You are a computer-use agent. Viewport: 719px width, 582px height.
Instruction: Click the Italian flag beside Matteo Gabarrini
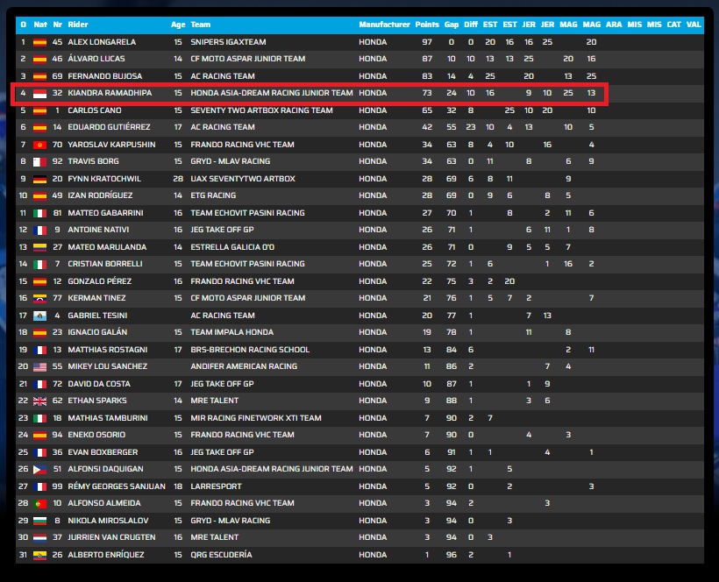point(39,213)
